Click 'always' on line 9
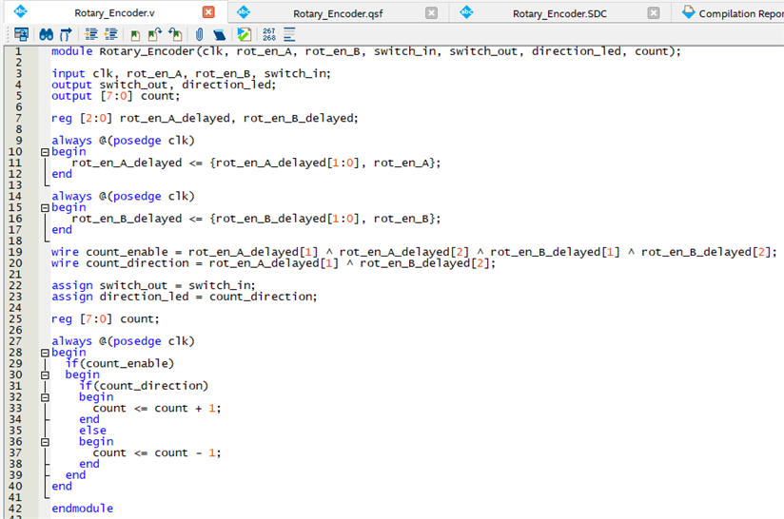Screen dimensions: 784x519 (72, 141)
